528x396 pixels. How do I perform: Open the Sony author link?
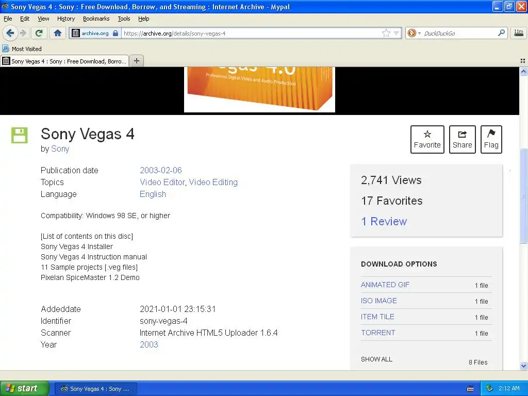pos(60,149)
